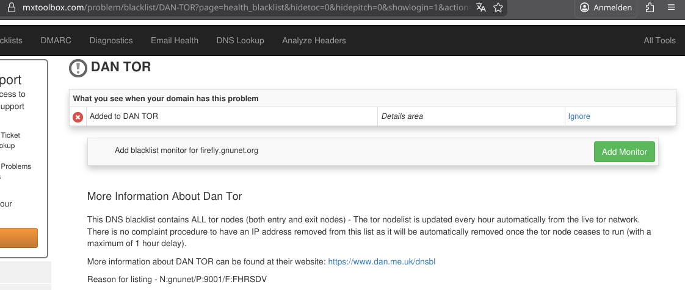The height and width of the screenshot is (290, 685).
Task: Open All Tools in the nav bar
Action: pyautogui.click(x=659, y=40)
